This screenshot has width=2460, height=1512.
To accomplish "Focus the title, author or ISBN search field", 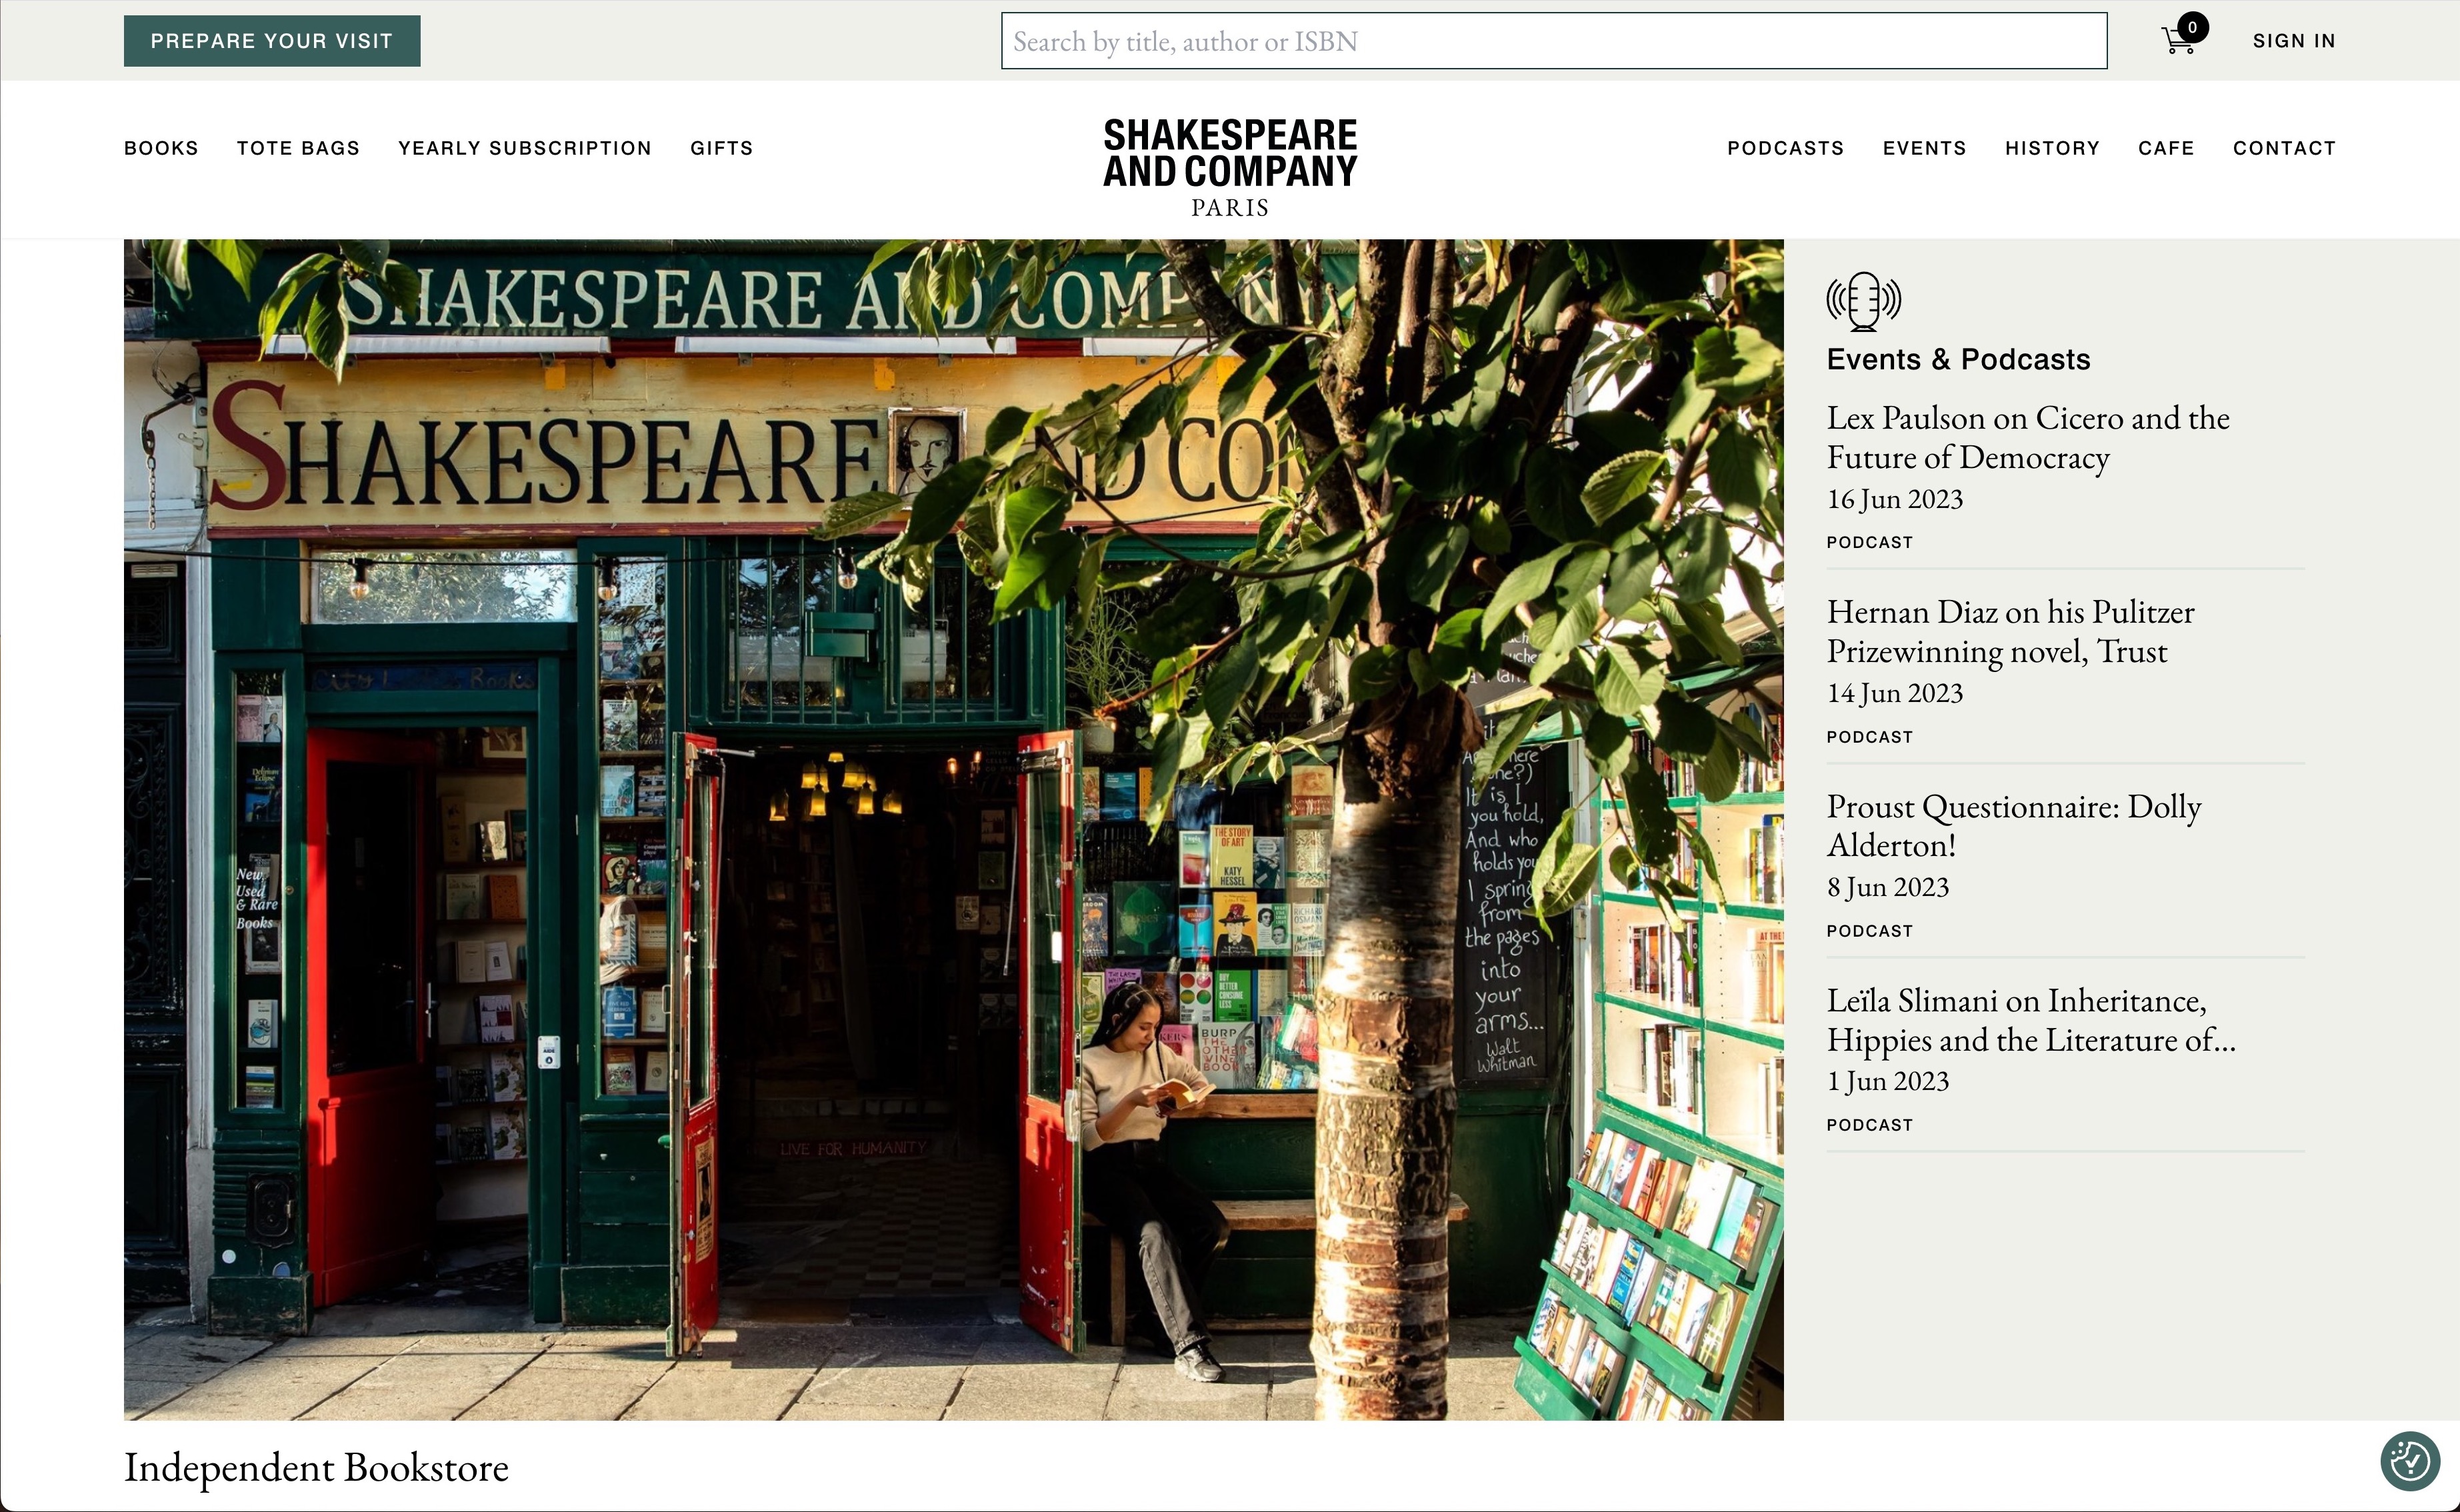I will 1553,41.
